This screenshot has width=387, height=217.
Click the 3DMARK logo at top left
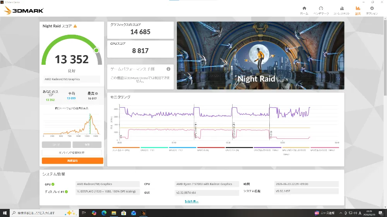click(24, 10)
